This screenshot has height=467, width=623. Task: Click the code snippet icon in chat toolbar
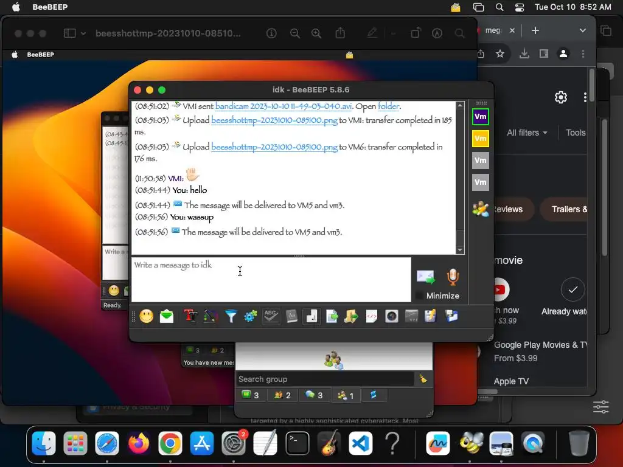pos(372,316)
